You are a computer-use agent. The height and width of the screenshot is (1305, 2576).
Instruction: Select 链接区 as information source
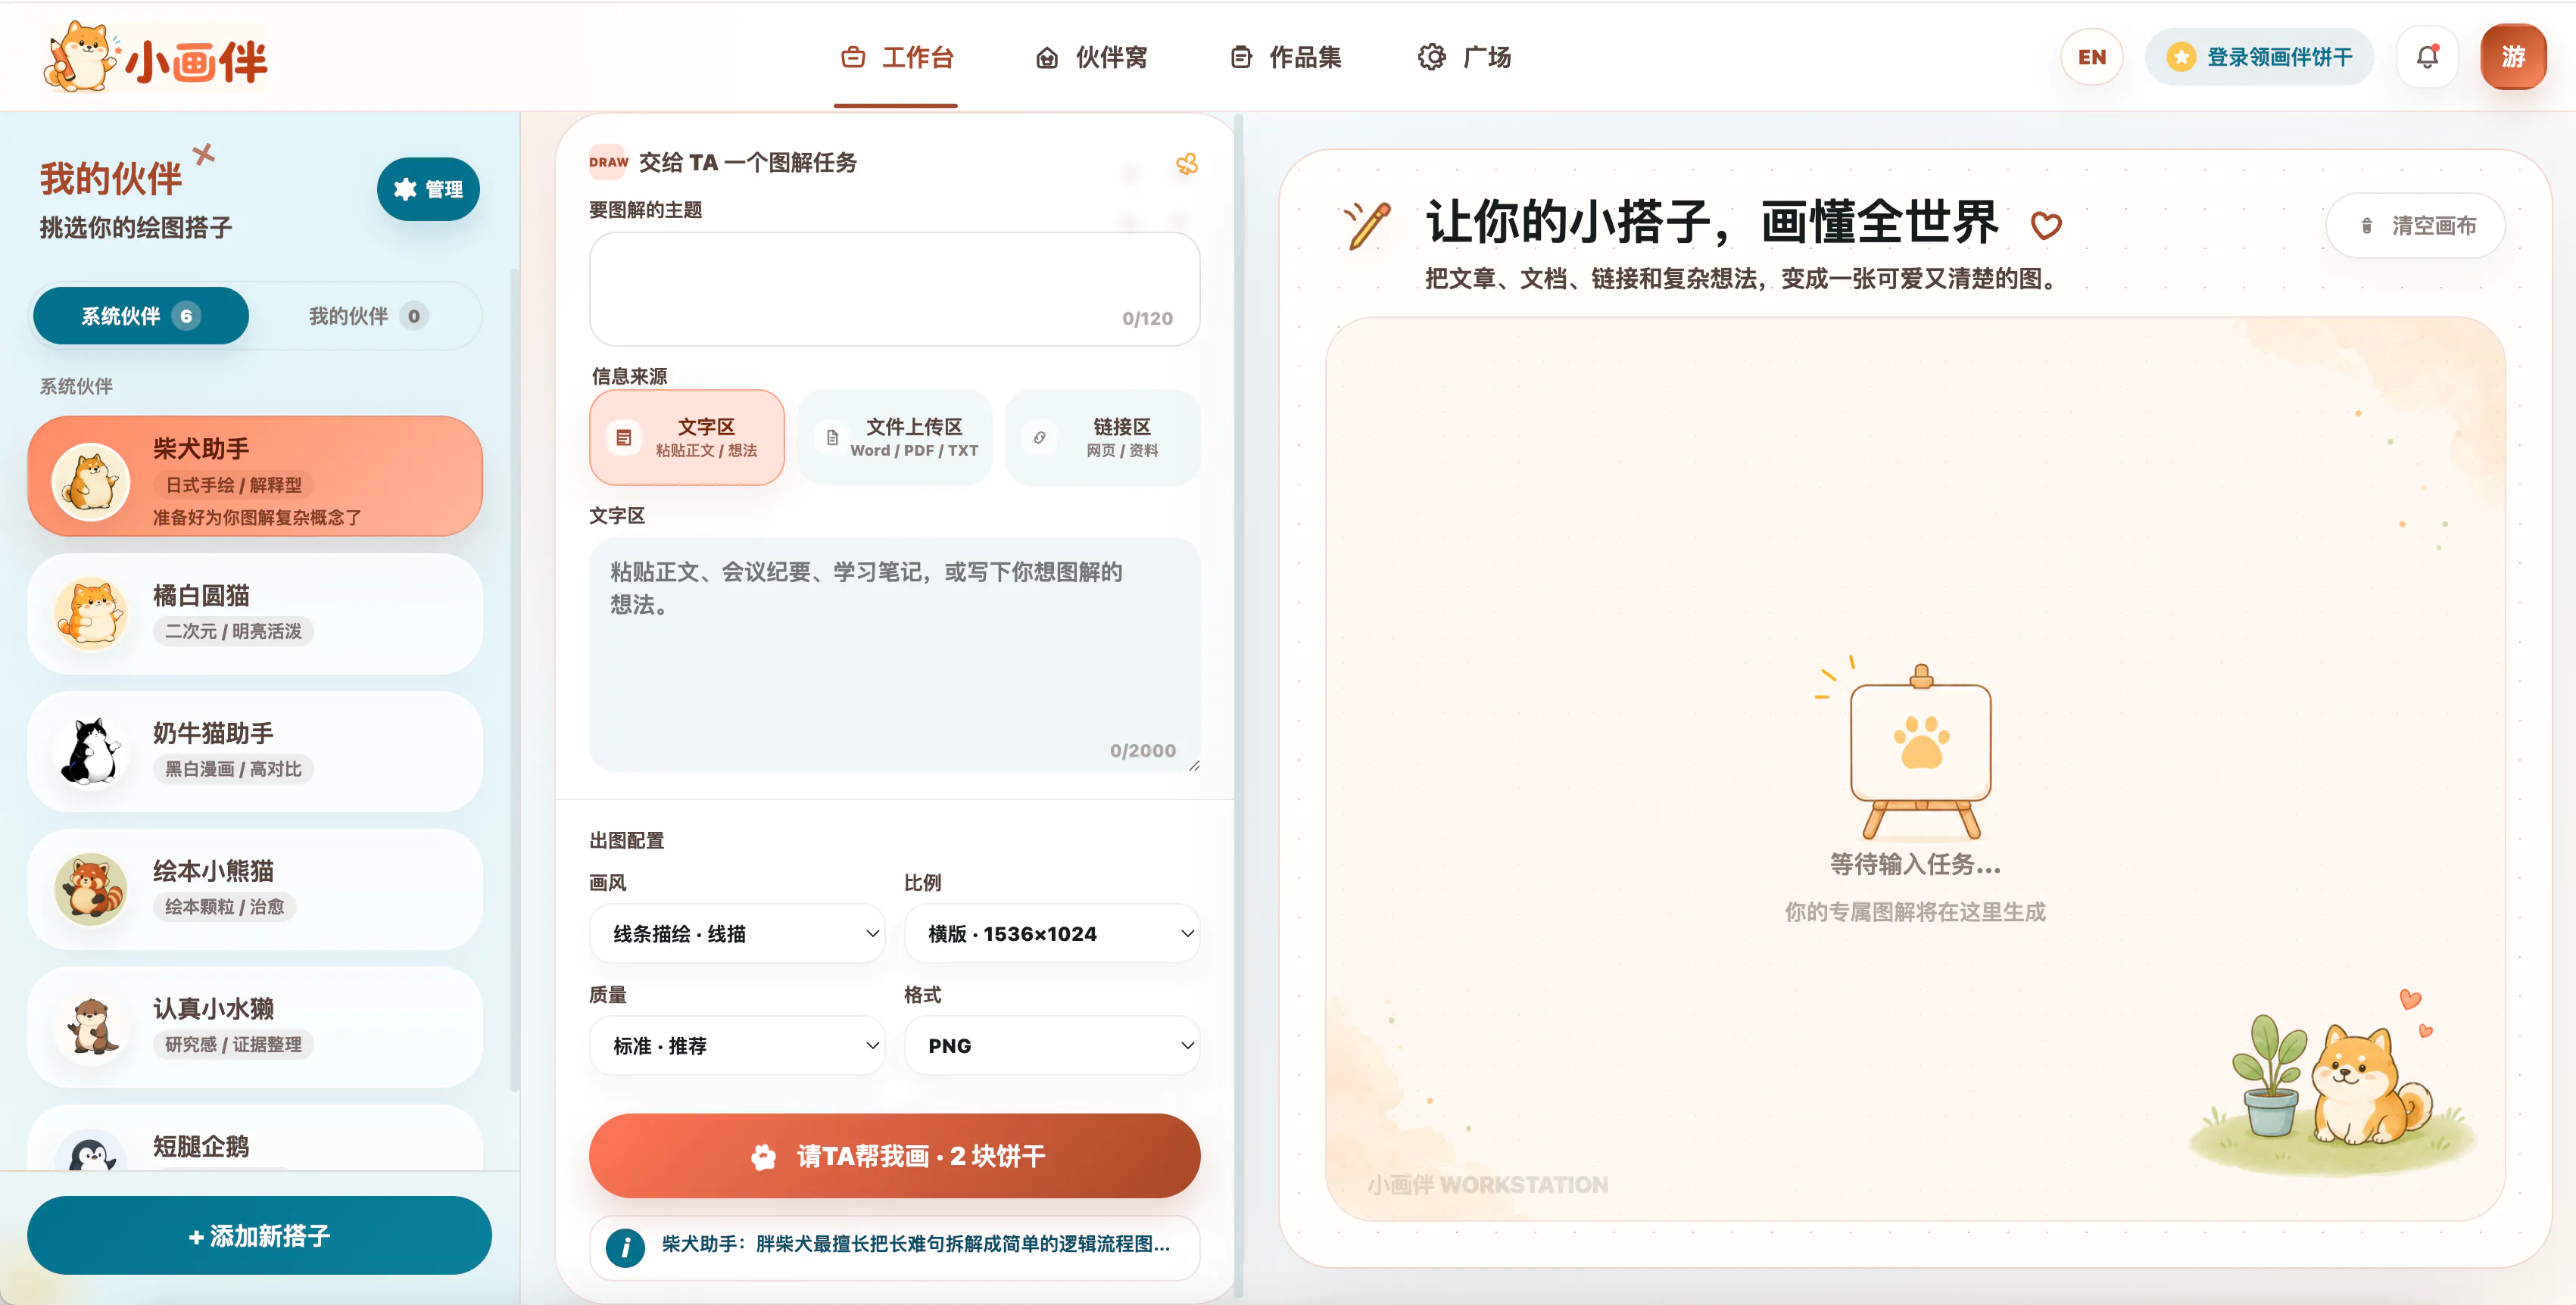1102,437
